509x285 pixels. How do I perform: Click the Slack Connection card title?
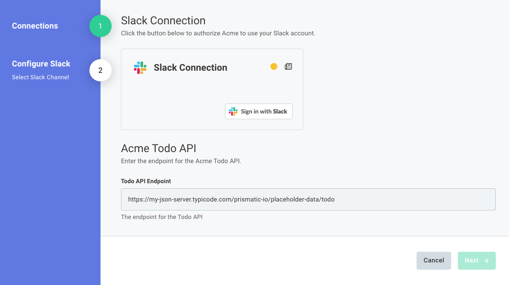(x=190, y=68)
